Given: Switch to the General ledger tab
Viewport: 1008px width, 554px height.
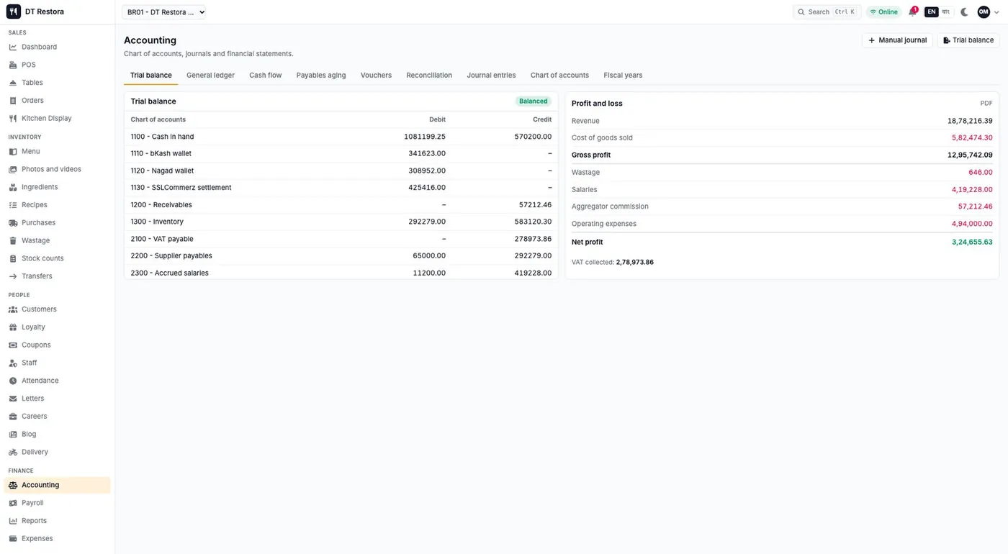Looking at the screenshot, I should [x=210, y=76].
